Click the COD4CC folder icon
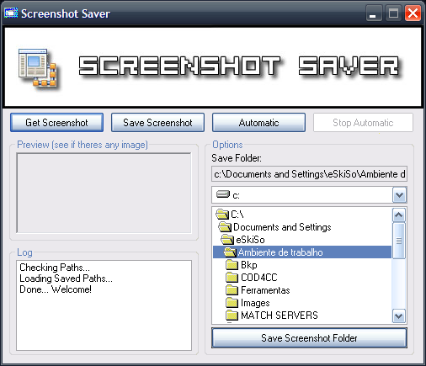Viewport: 426px width, 366px height. (232, 278)
